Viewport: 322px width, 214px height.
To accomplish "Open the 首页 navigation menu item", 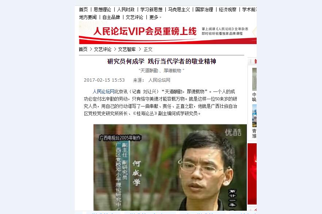I will [83, 9].
